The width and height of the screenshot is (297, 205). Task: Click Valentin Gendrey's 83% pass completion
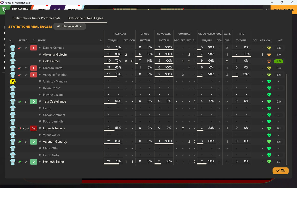click(118, 141)
